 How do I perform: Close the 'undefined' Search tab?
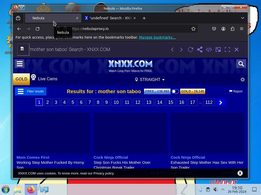tap(135, 18)
